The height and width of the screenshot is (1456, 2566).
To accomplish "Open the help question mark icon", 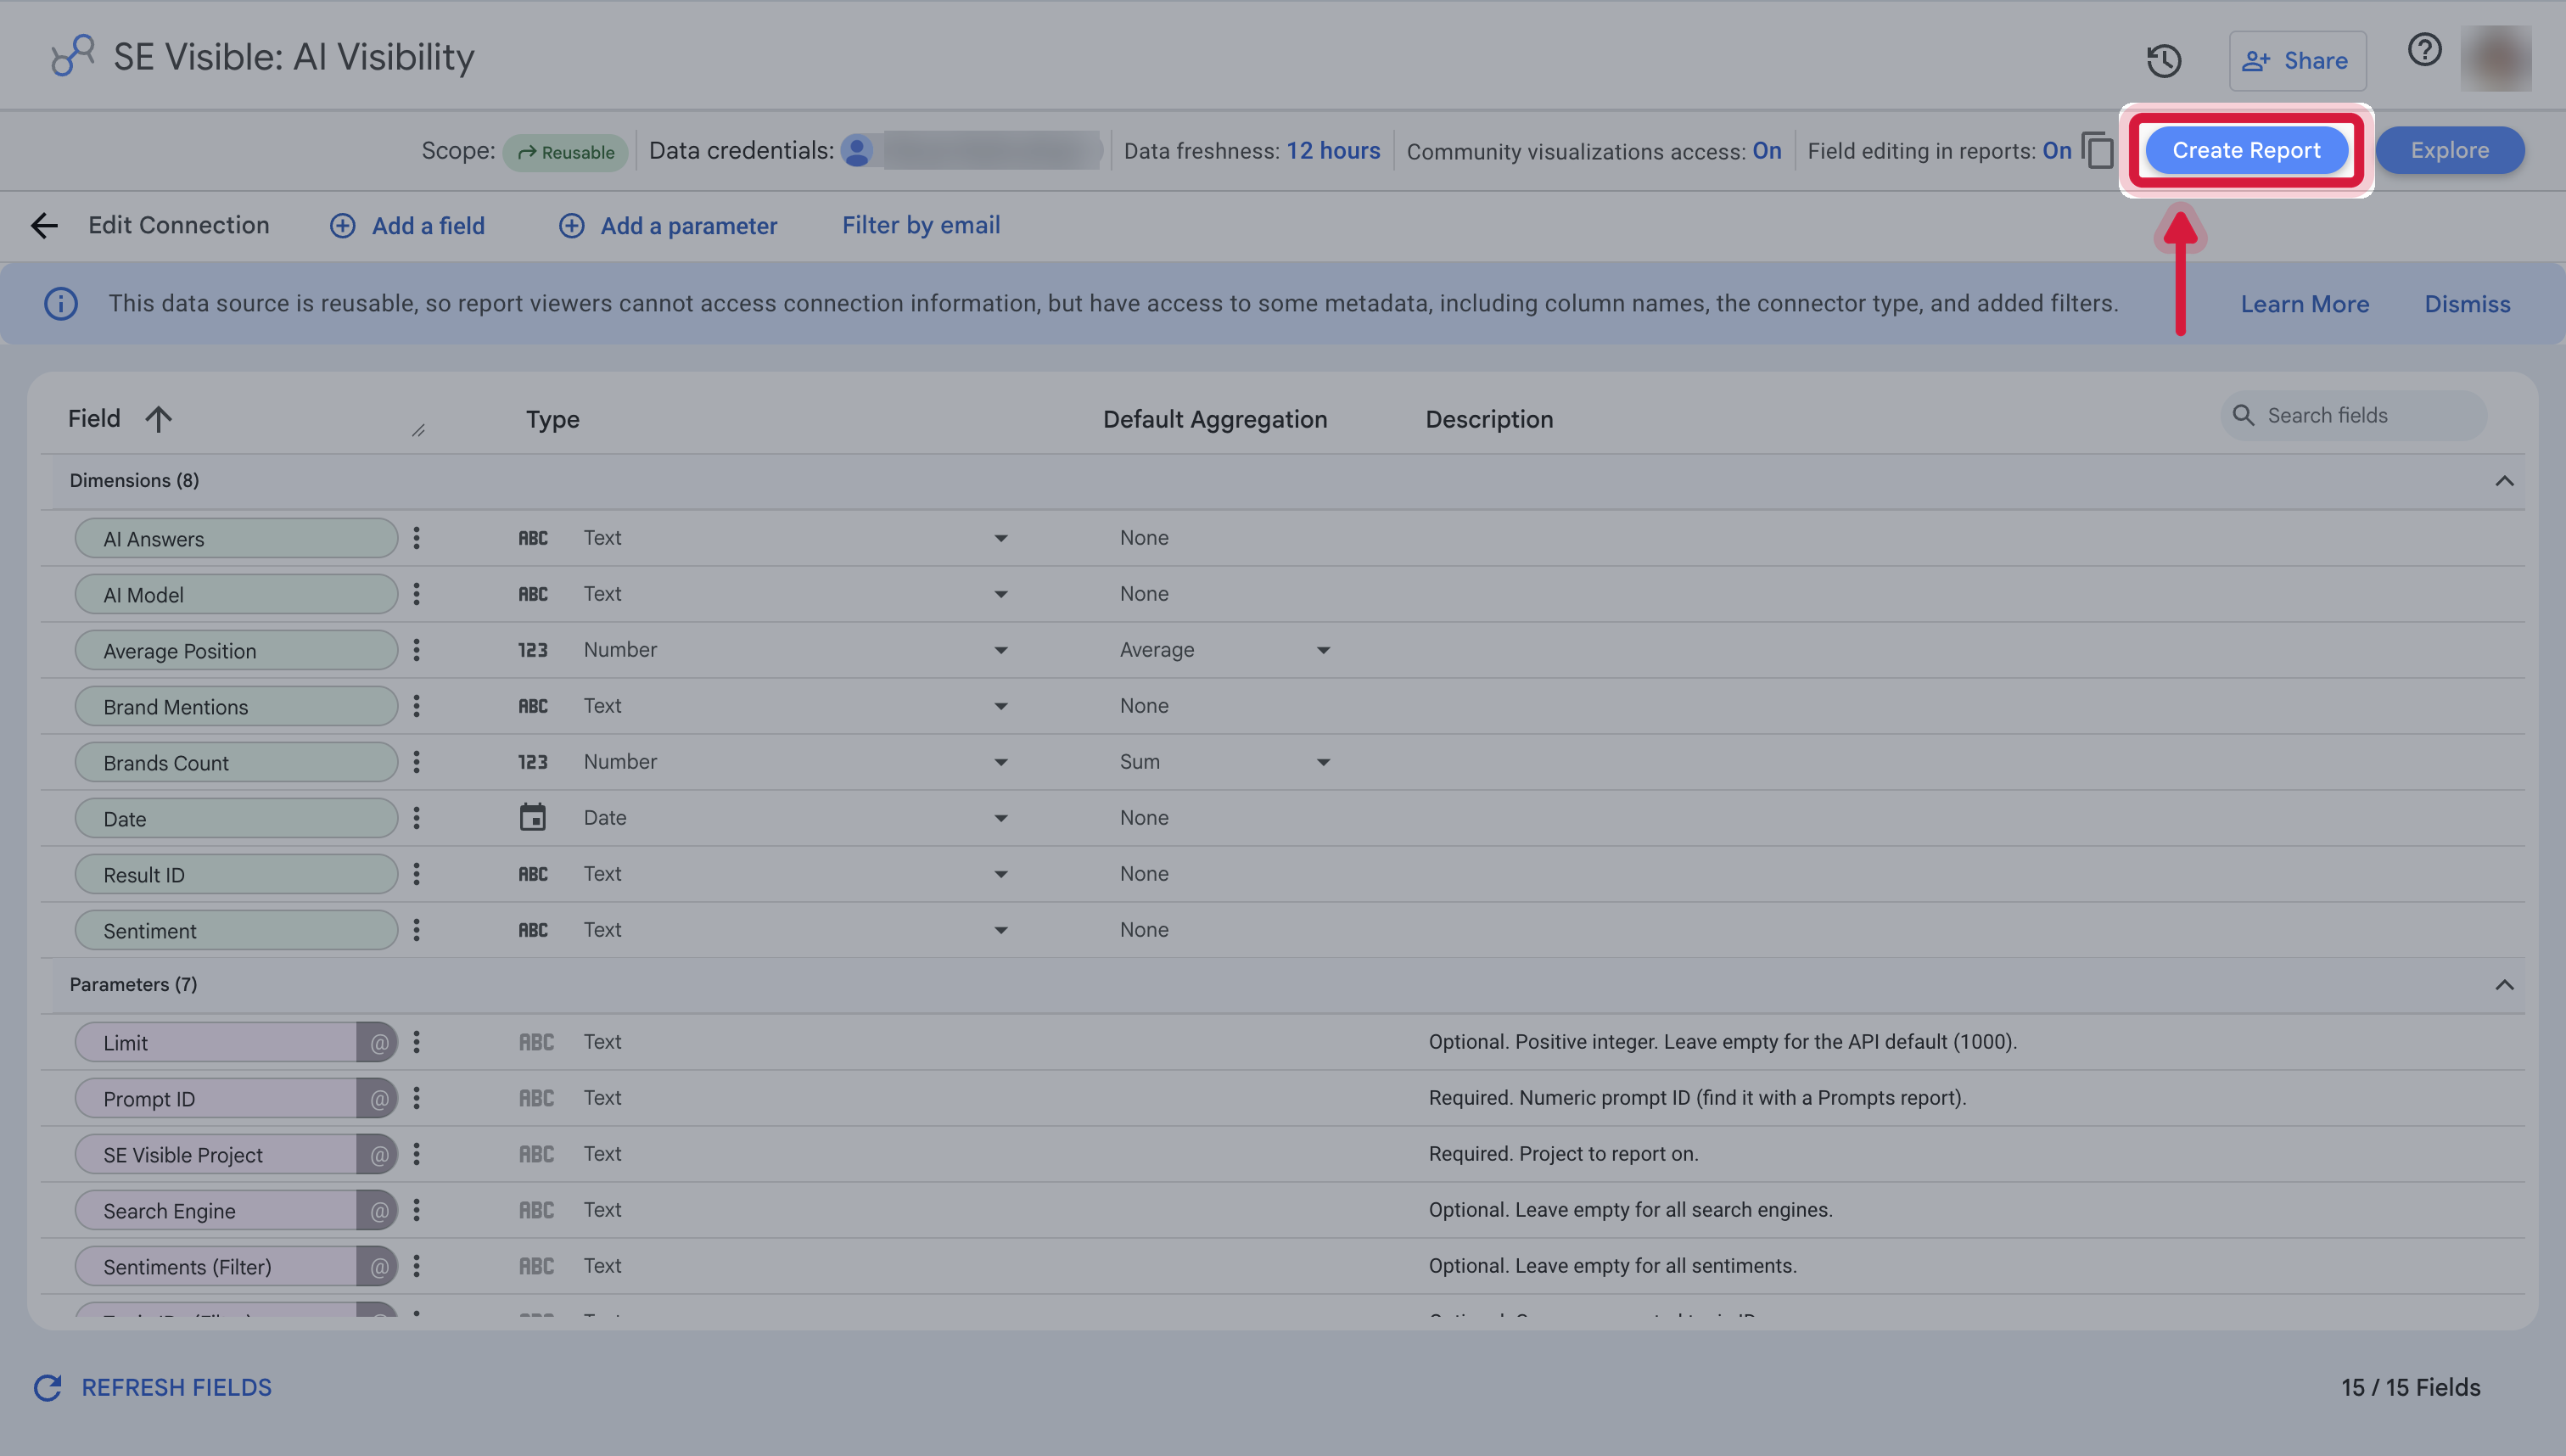I will tap(2424, 49).
